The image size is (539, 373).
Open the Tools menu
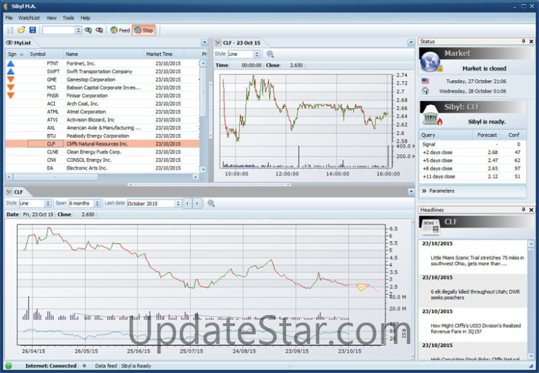coord(68,18)
